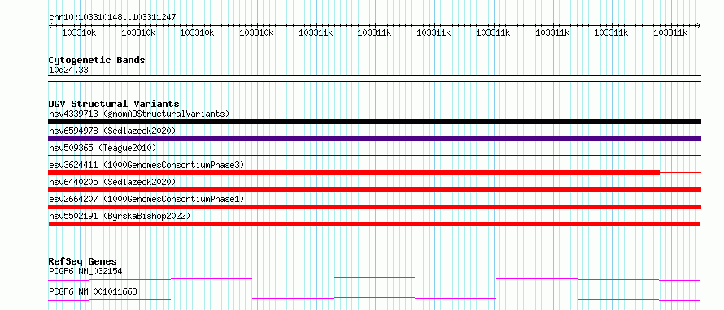Click the nsv6594978 (Sedlazeck2020) label
Image resolution: width=724 pixels, height=310 pixels.
[112, 131]
